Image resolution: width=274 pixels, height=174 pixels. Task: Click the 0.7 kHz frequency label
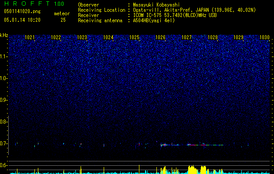tap(4, 144)
